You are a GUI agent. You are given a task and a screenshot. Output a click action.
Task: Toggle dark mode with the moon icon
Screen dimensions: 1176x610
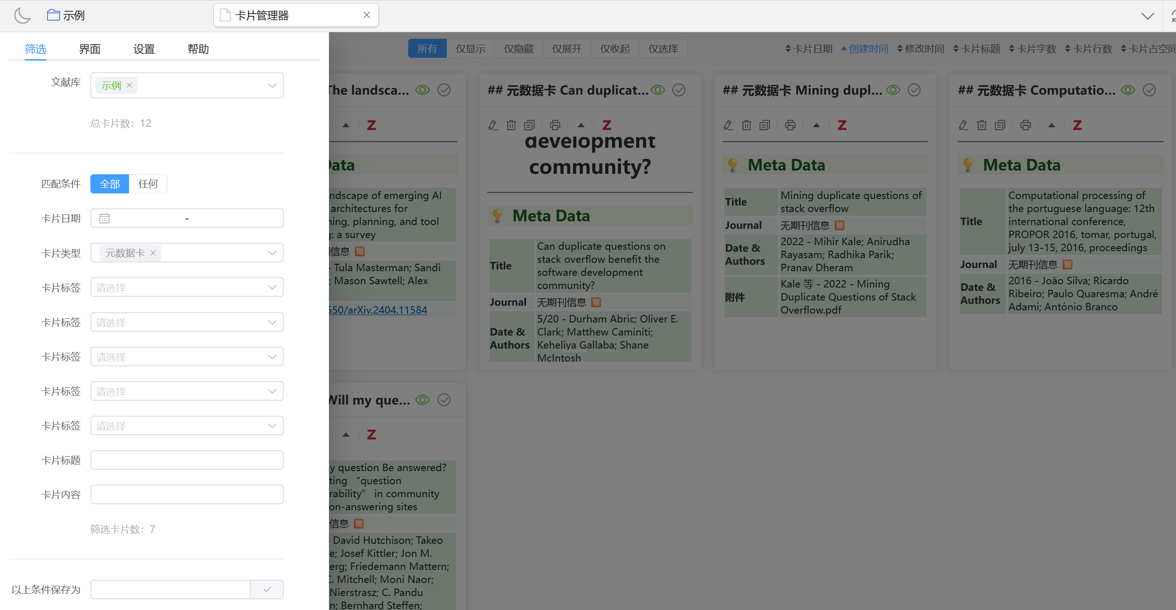point(22,15)
